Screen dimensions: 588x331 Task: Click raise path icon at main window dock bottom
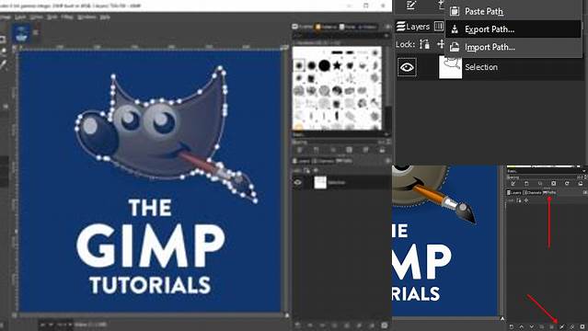coord(310,325)
